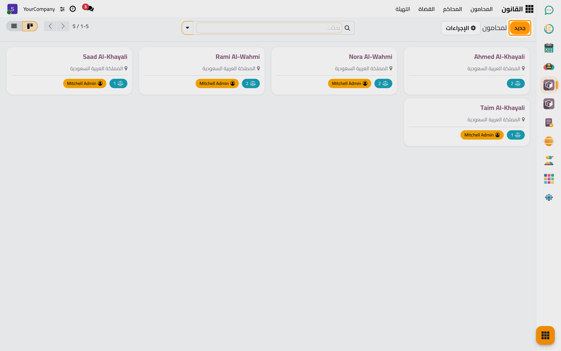Open the document checklist sidebar icon
This screenshot has width=561, height=351.
click(x=549, y=123)
